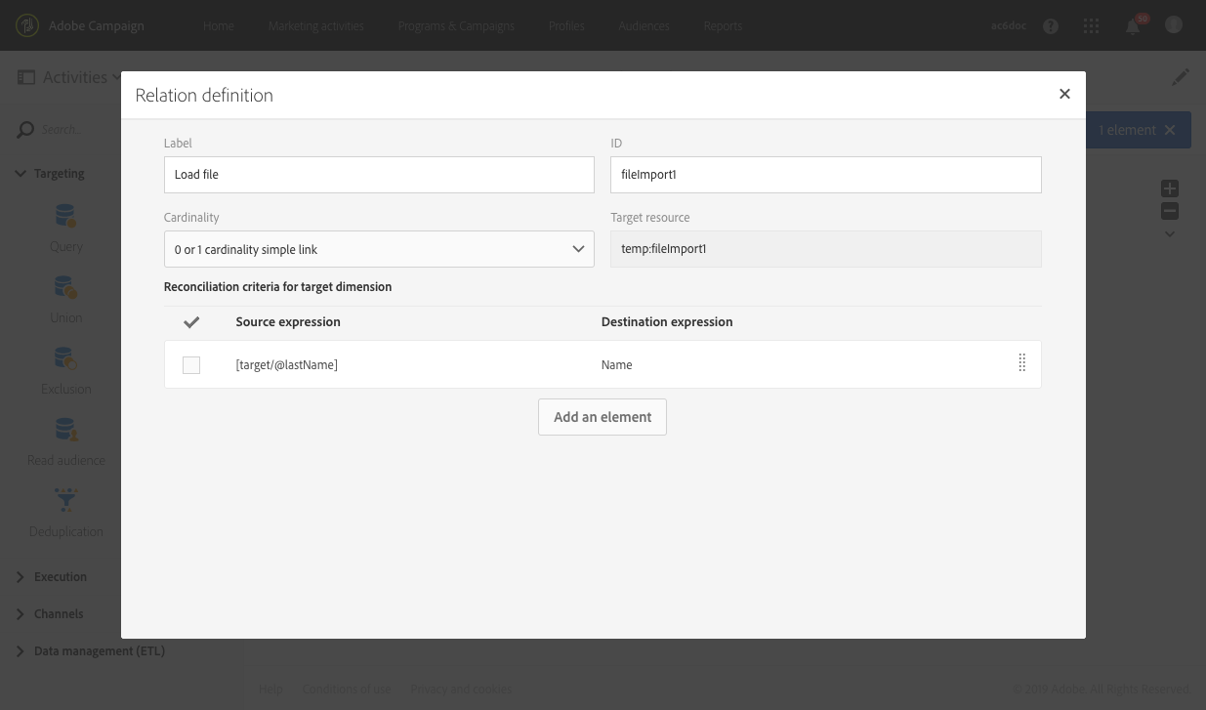This screenshot has height=710, width=1206.
Task: Click the edit pencil icon
Action: coord(1182,77)
